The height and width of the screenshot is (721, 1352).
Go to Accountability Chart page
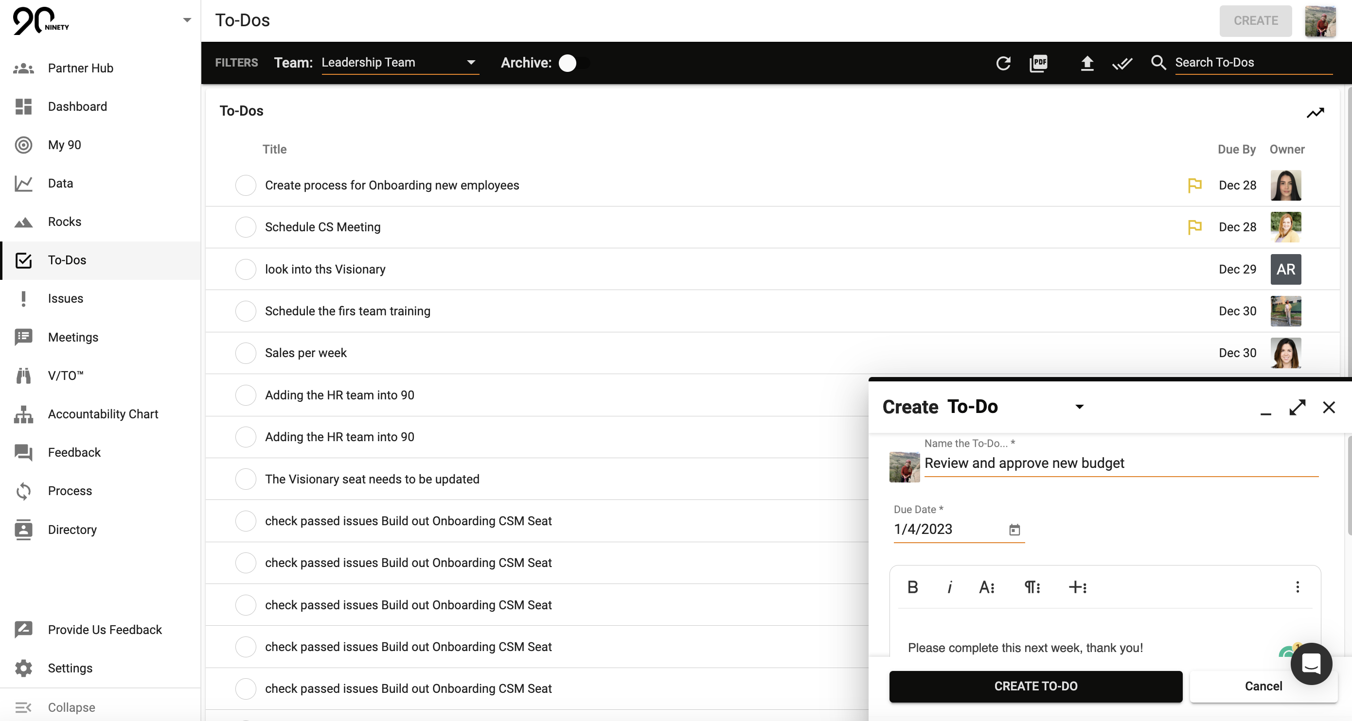coord(102,414)
